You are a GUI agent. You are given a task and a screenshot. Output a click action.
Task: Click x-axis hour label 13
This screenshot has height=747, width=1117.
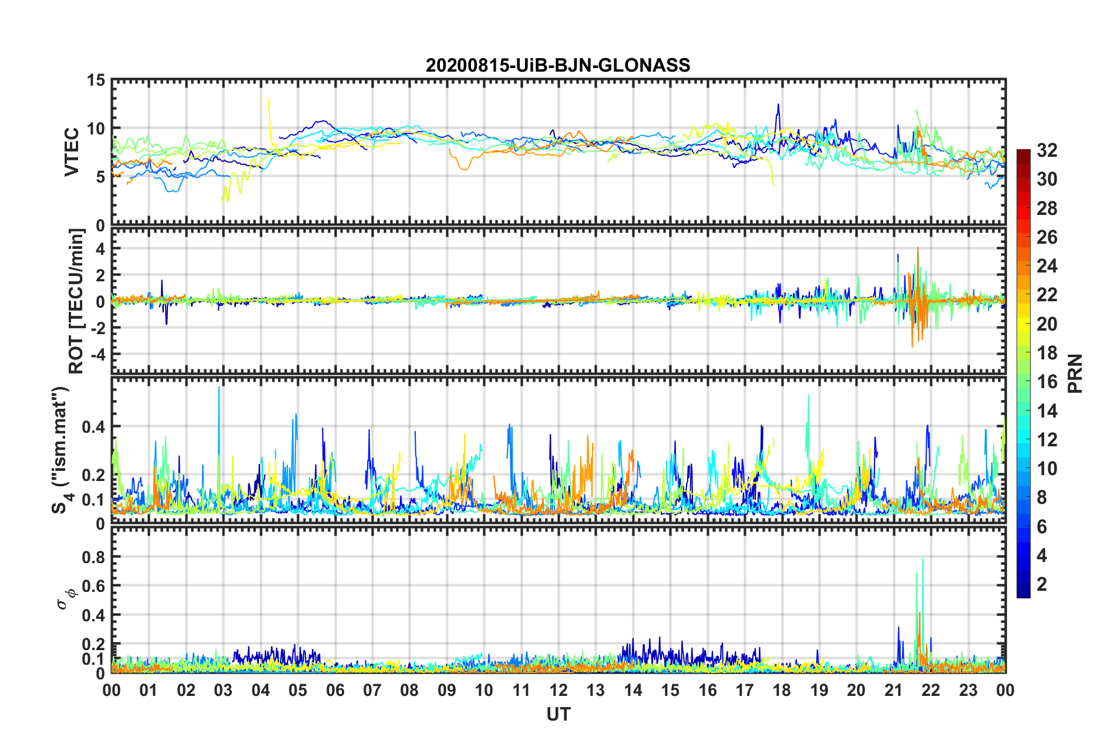595,690
